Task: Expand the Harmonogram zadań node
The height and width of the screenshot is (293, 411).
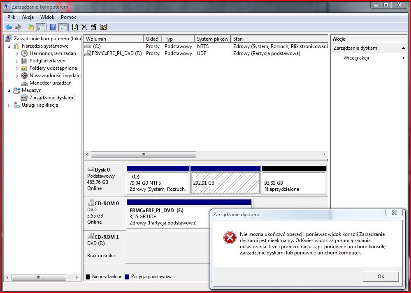Action: [17, 54]
